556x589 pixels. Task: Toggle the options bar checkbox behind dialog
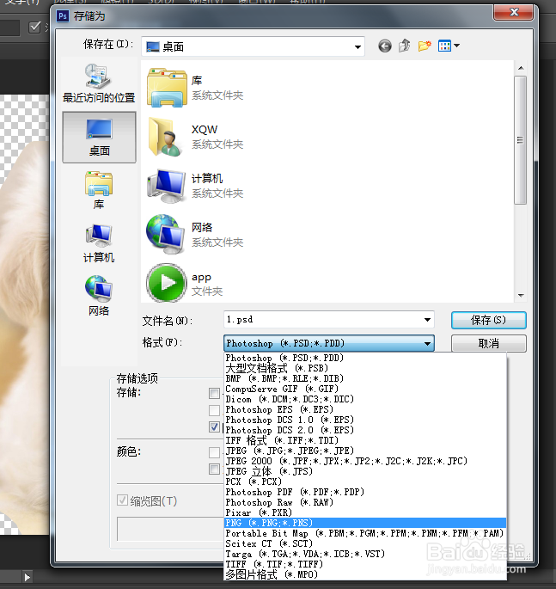point(35,27)
